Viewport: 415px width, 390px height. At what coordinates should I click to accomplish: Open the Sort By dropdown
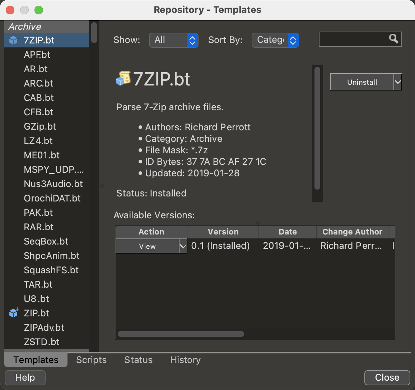click(275, 40)
